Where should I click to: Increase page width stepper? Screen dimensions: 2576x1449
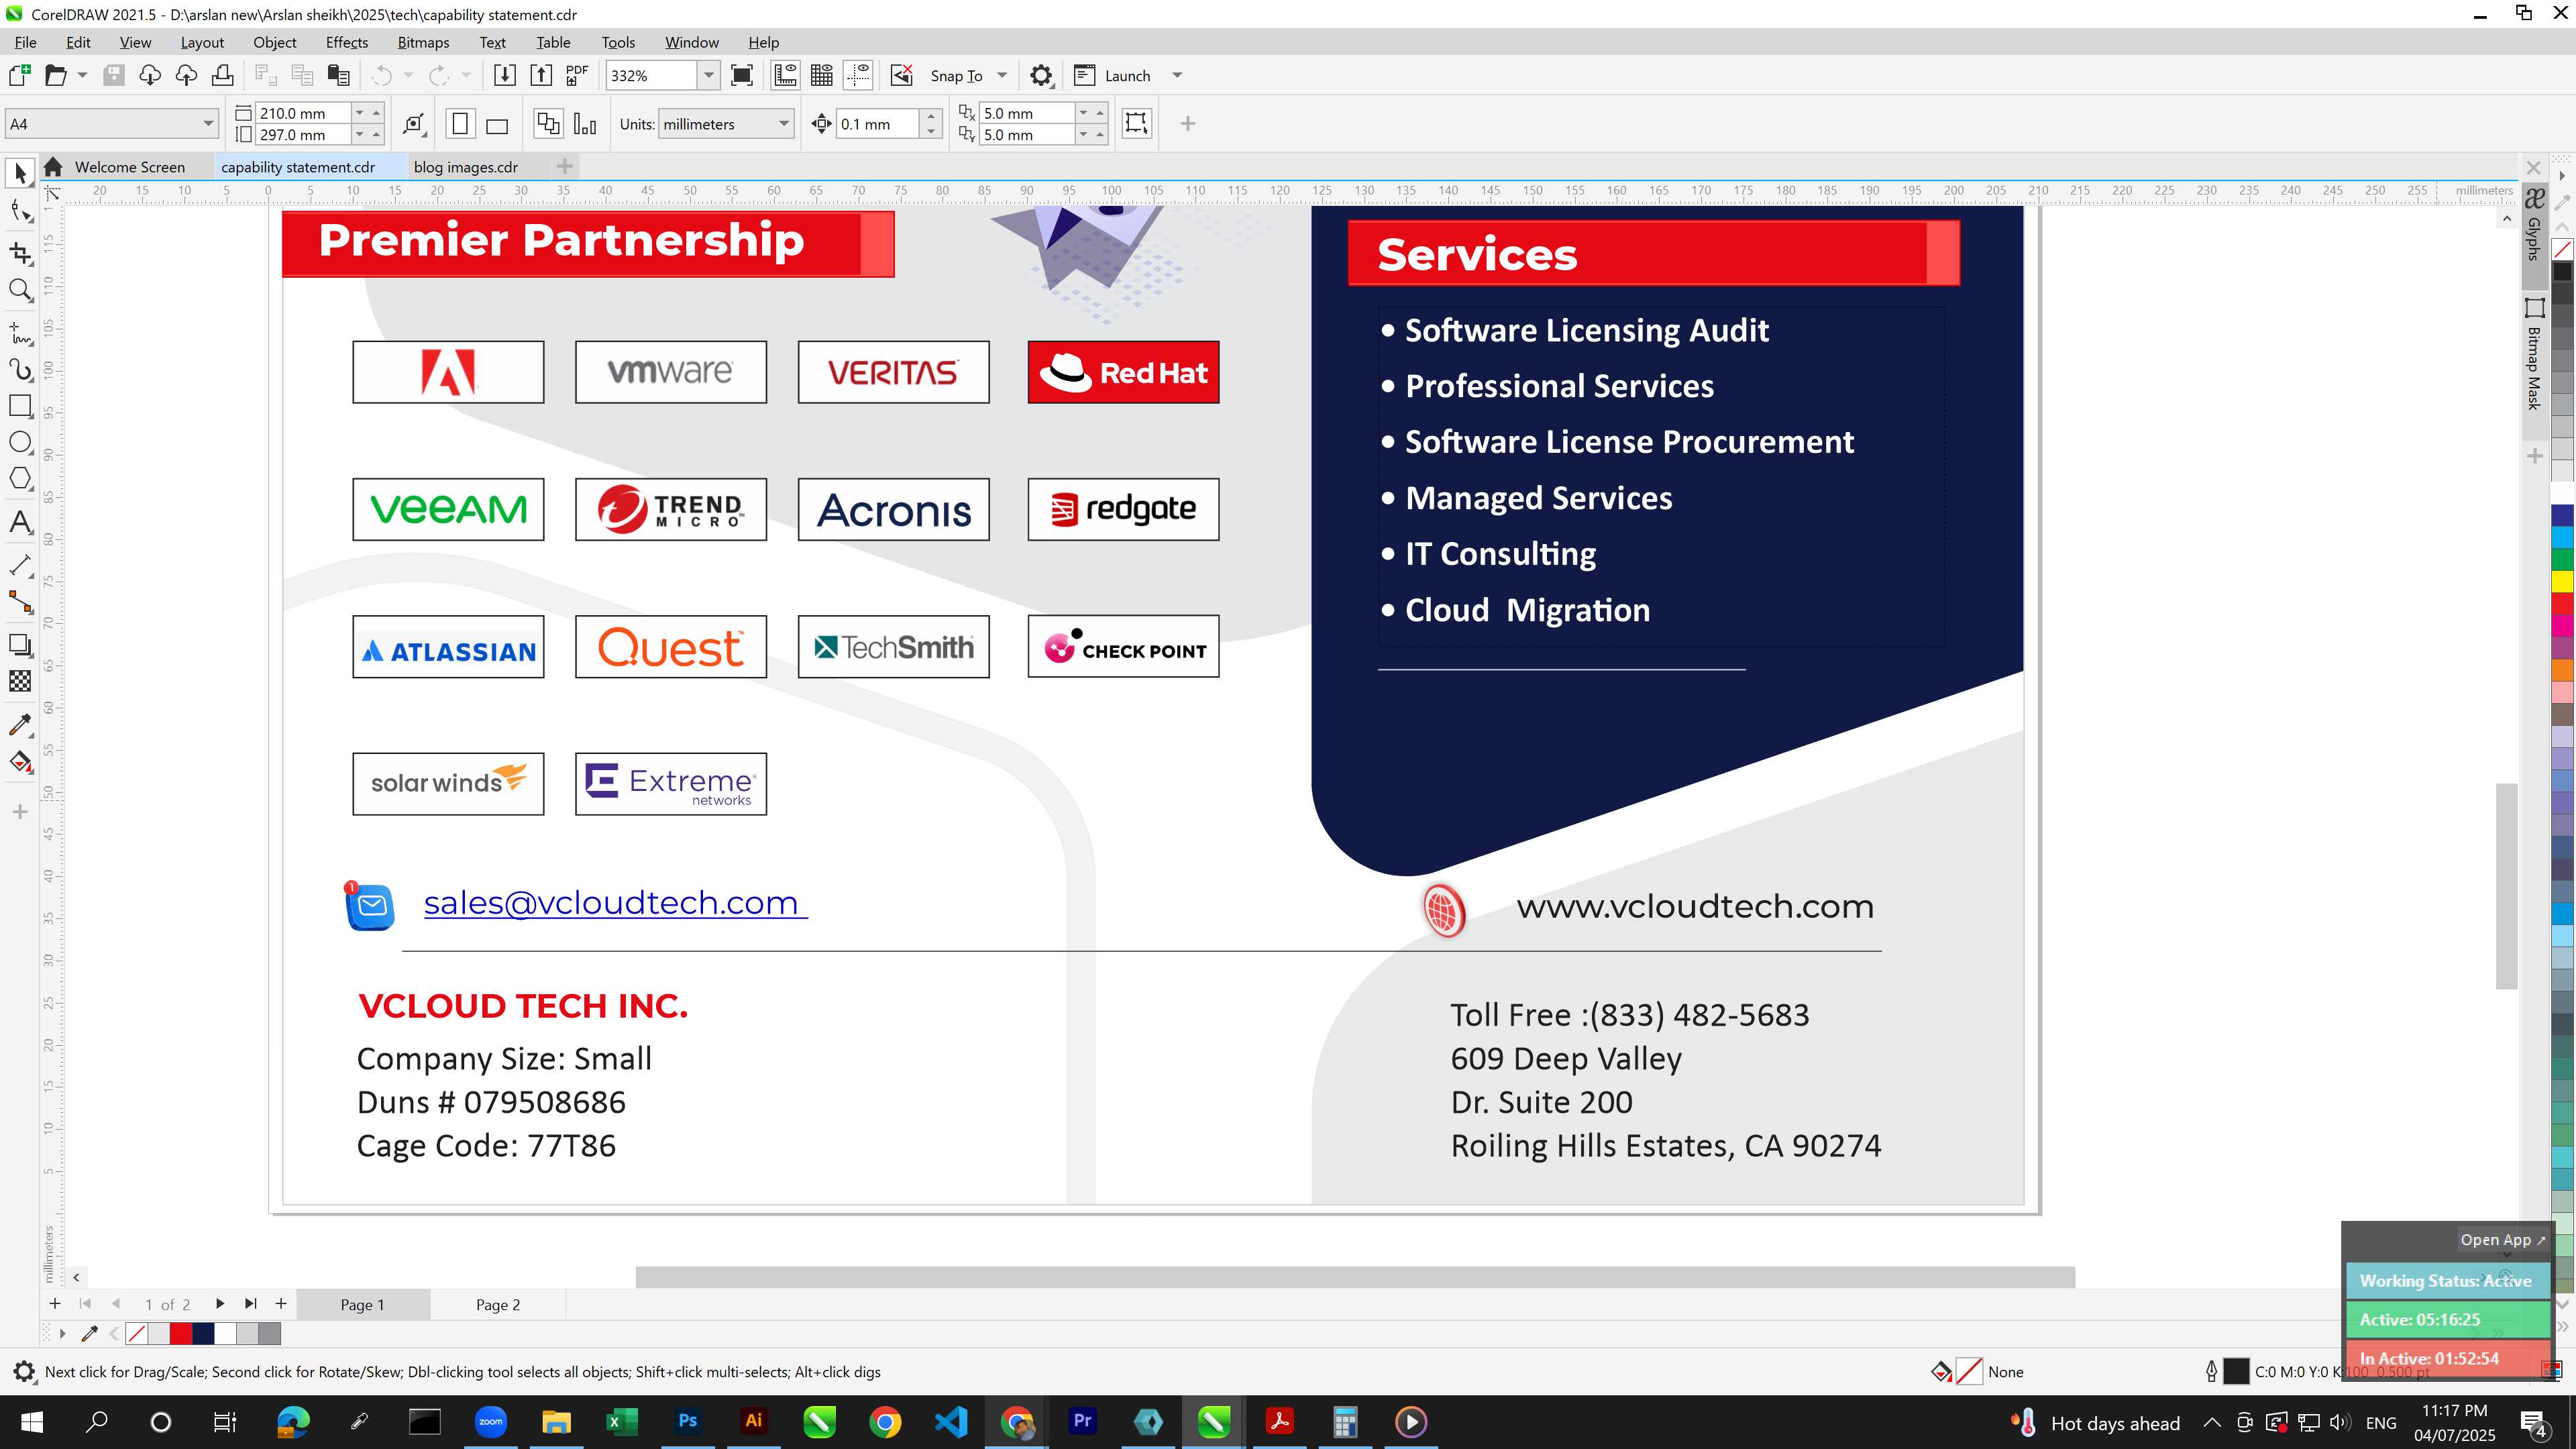[377, 113]
